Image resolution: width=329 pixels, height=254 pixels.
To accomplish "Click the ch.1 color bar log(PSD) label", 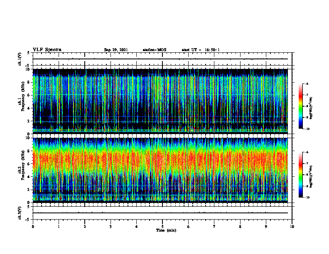I will point(311,108).
